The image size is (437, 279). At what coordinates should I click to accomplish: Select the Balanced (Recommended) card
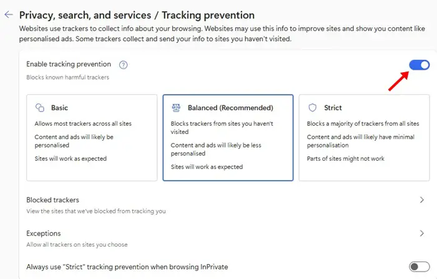[228, 138]
